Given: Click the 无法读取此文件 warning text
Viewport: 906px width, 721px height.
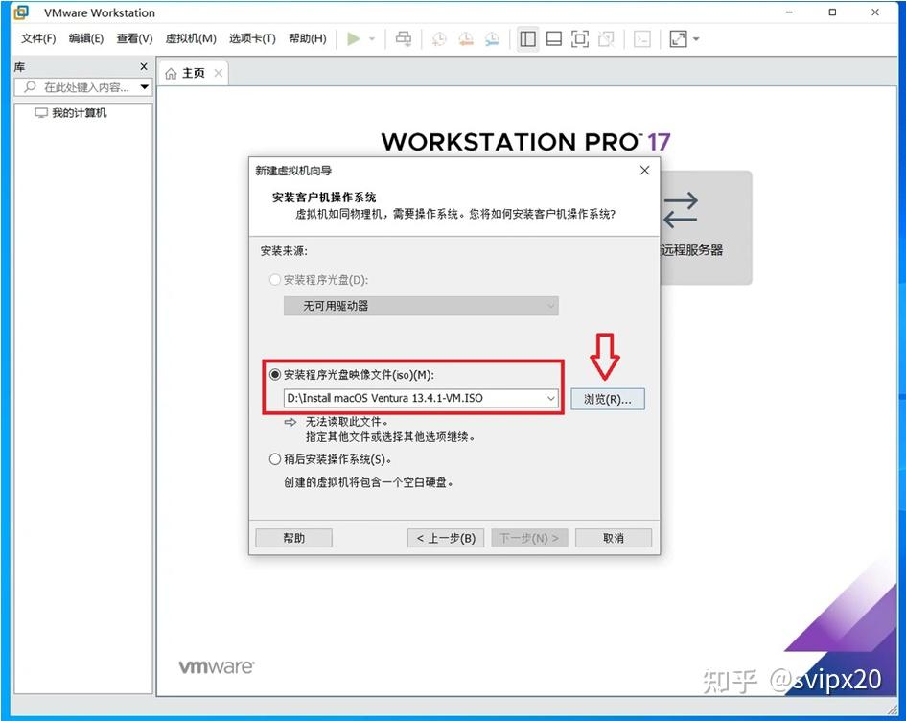Looking at the screenshot, I should click(x=347, y=422).
